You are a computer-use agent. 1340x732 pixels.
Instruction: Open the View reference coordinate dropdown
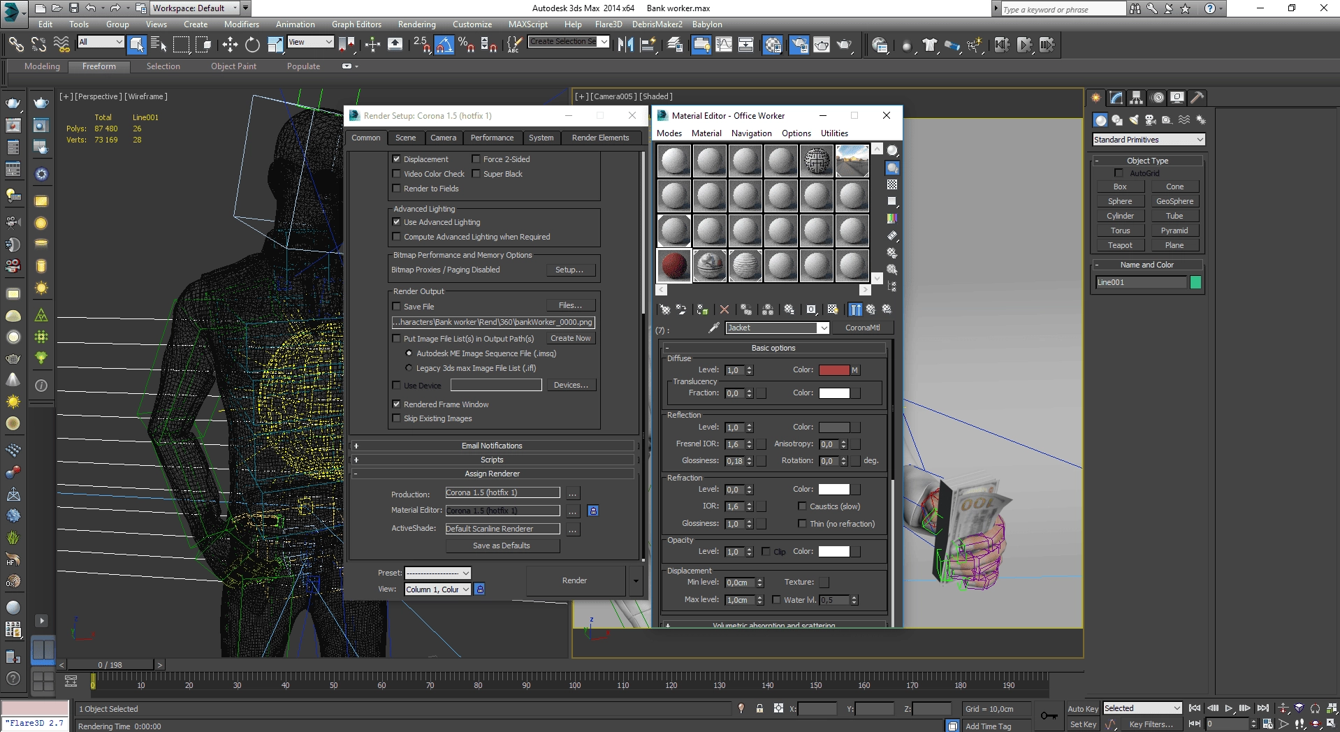pos(311,42)
